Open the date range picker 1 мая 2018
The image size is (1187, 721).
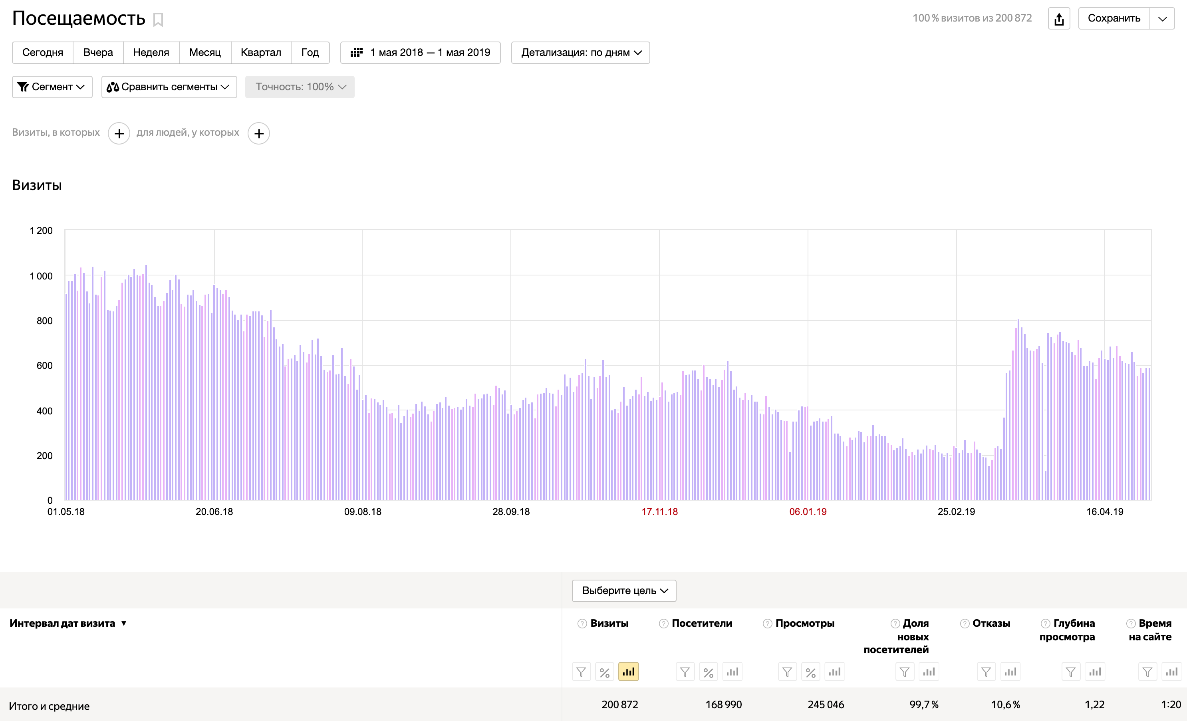tap(420, 52)
